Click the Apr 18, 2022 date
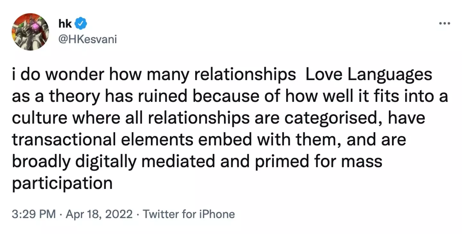 click(x=99, y=214)
